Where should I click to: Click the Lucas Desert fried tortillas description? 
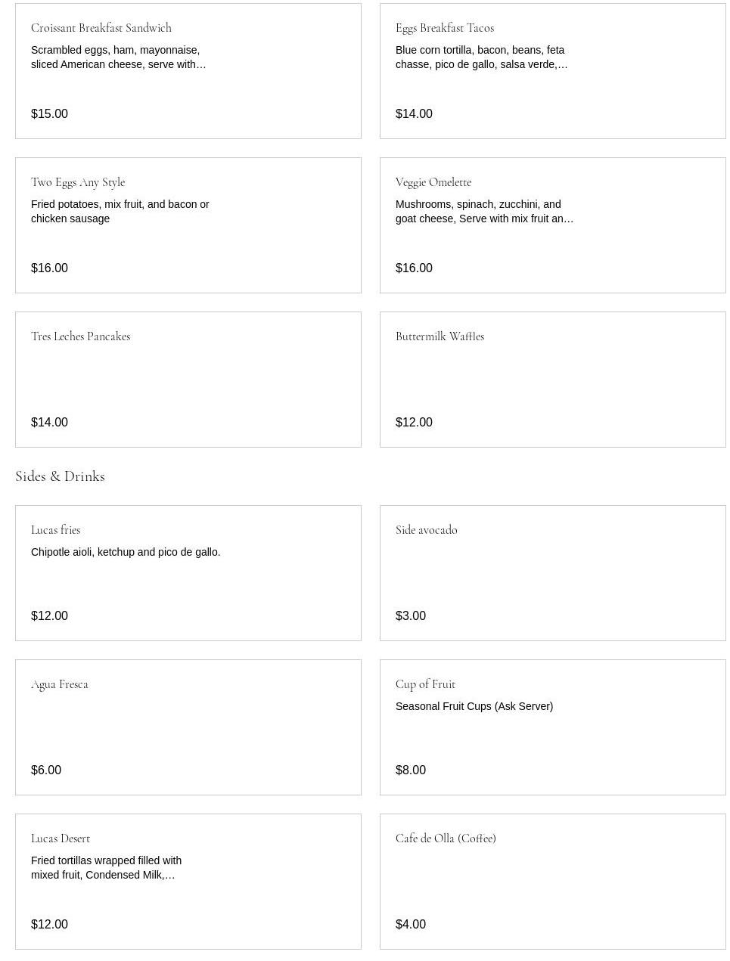(x=106, y=868)
